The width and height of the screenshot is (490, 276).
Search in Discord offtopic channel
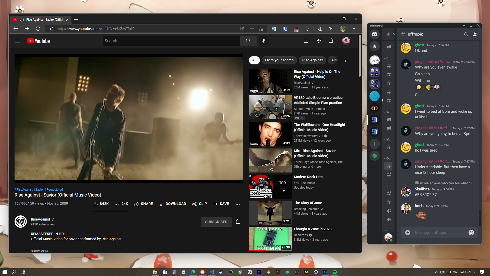pyautogui.click(x=466, y=34)
